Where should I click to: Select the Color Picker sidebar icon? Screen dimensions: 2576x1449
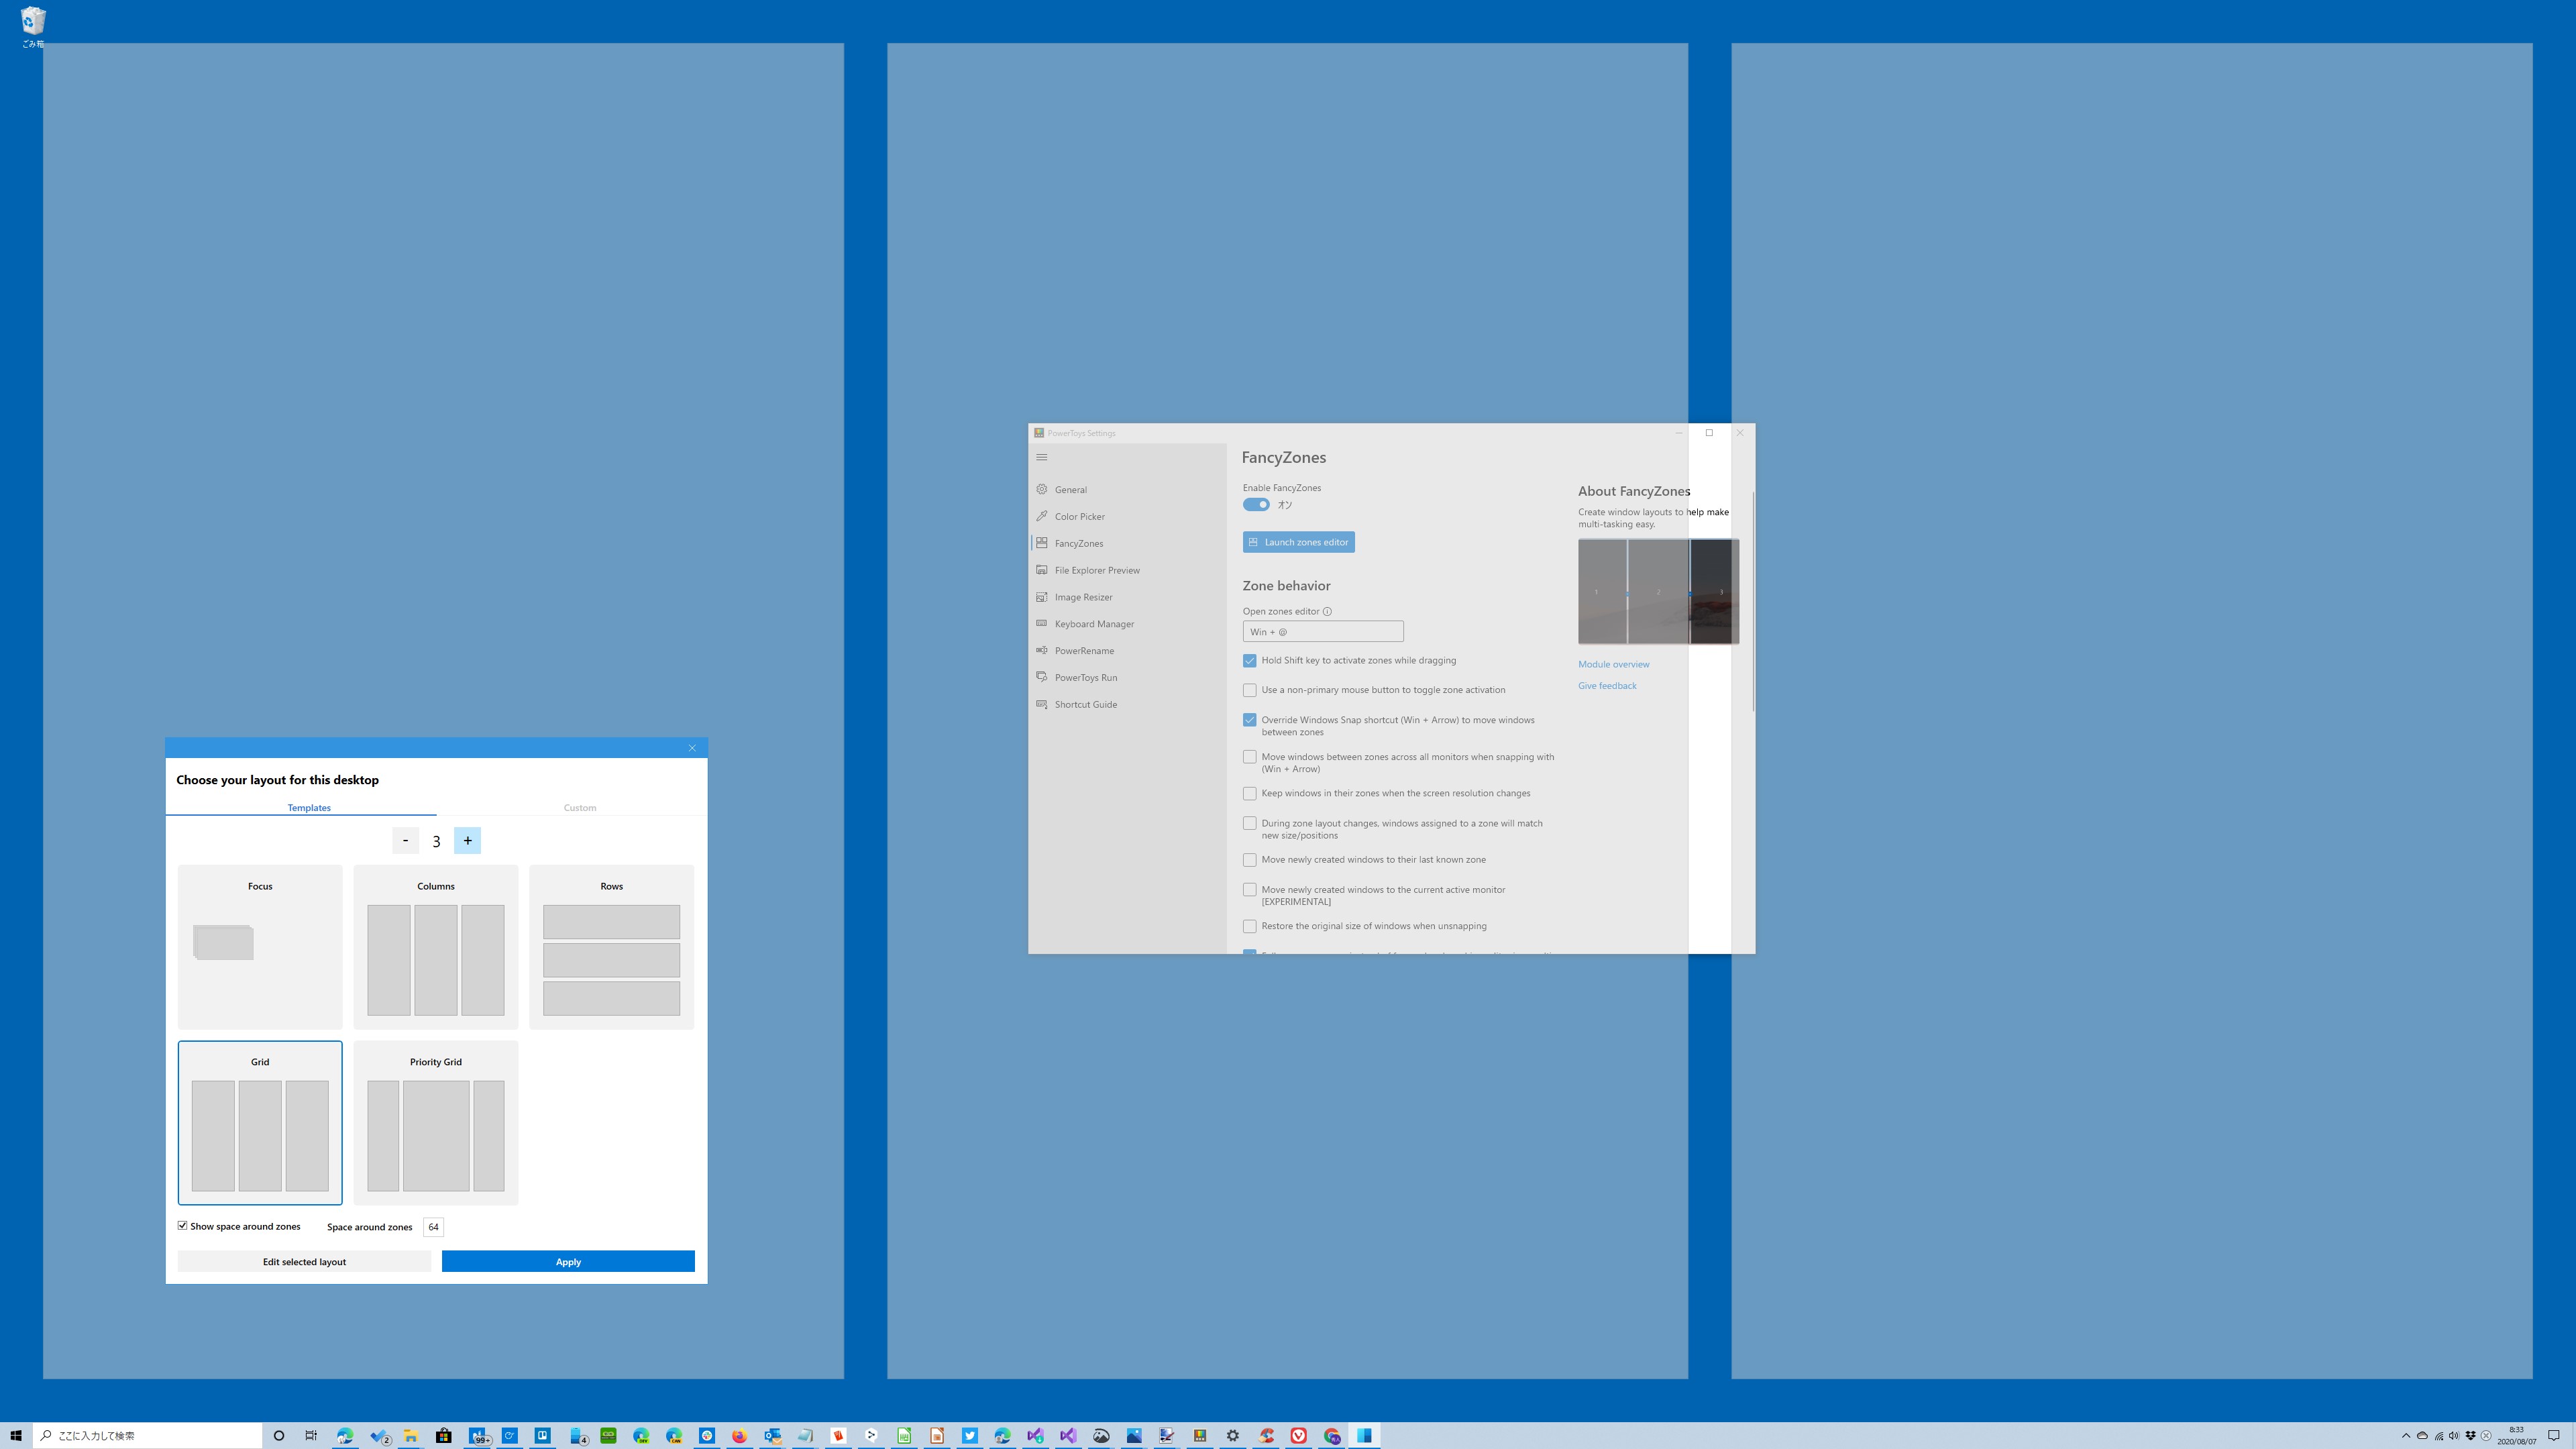click(1041, 516)
